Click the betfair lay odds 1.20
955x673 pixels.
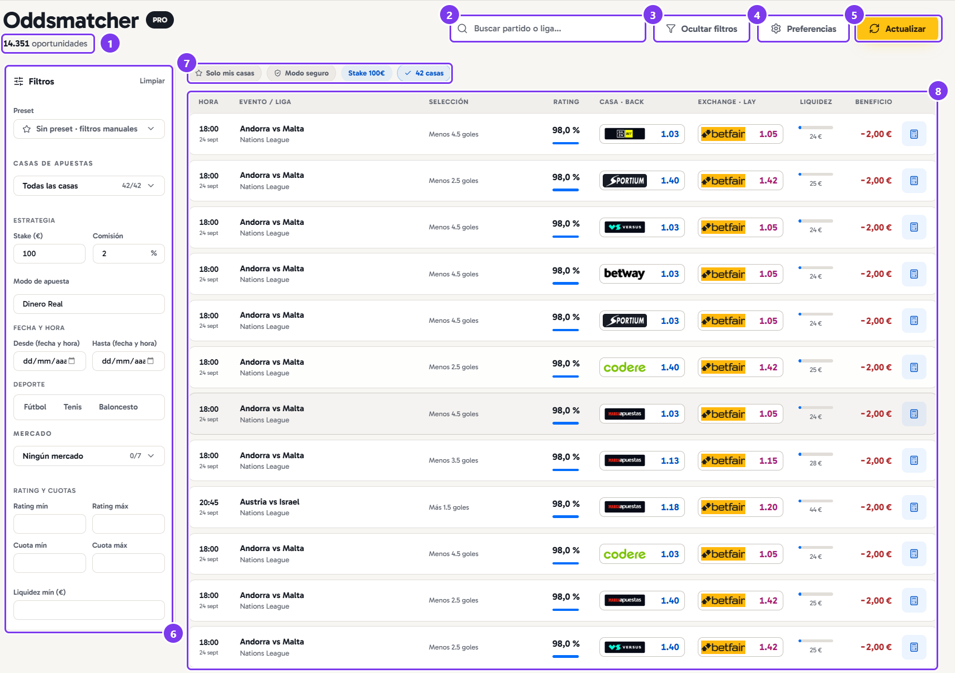(x=768, y=507)
